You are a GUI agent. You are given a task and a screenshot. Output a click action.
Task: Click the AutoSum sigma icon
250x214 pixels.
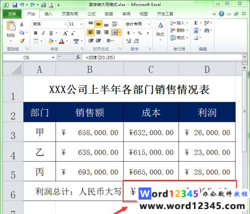(196, 23)
